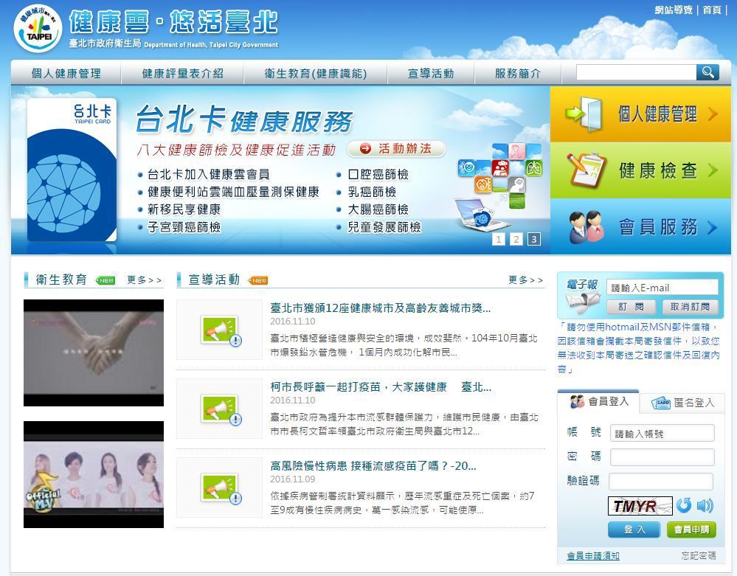Screen dimensions: 737x576
Task: Select carousel slide 3 indicator
Action: 533,239
